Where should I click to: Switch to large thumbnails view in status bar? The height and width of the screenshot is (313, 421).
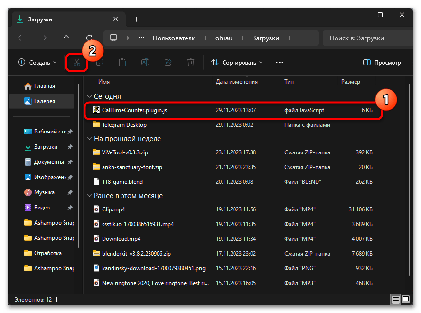coord(406,299)
